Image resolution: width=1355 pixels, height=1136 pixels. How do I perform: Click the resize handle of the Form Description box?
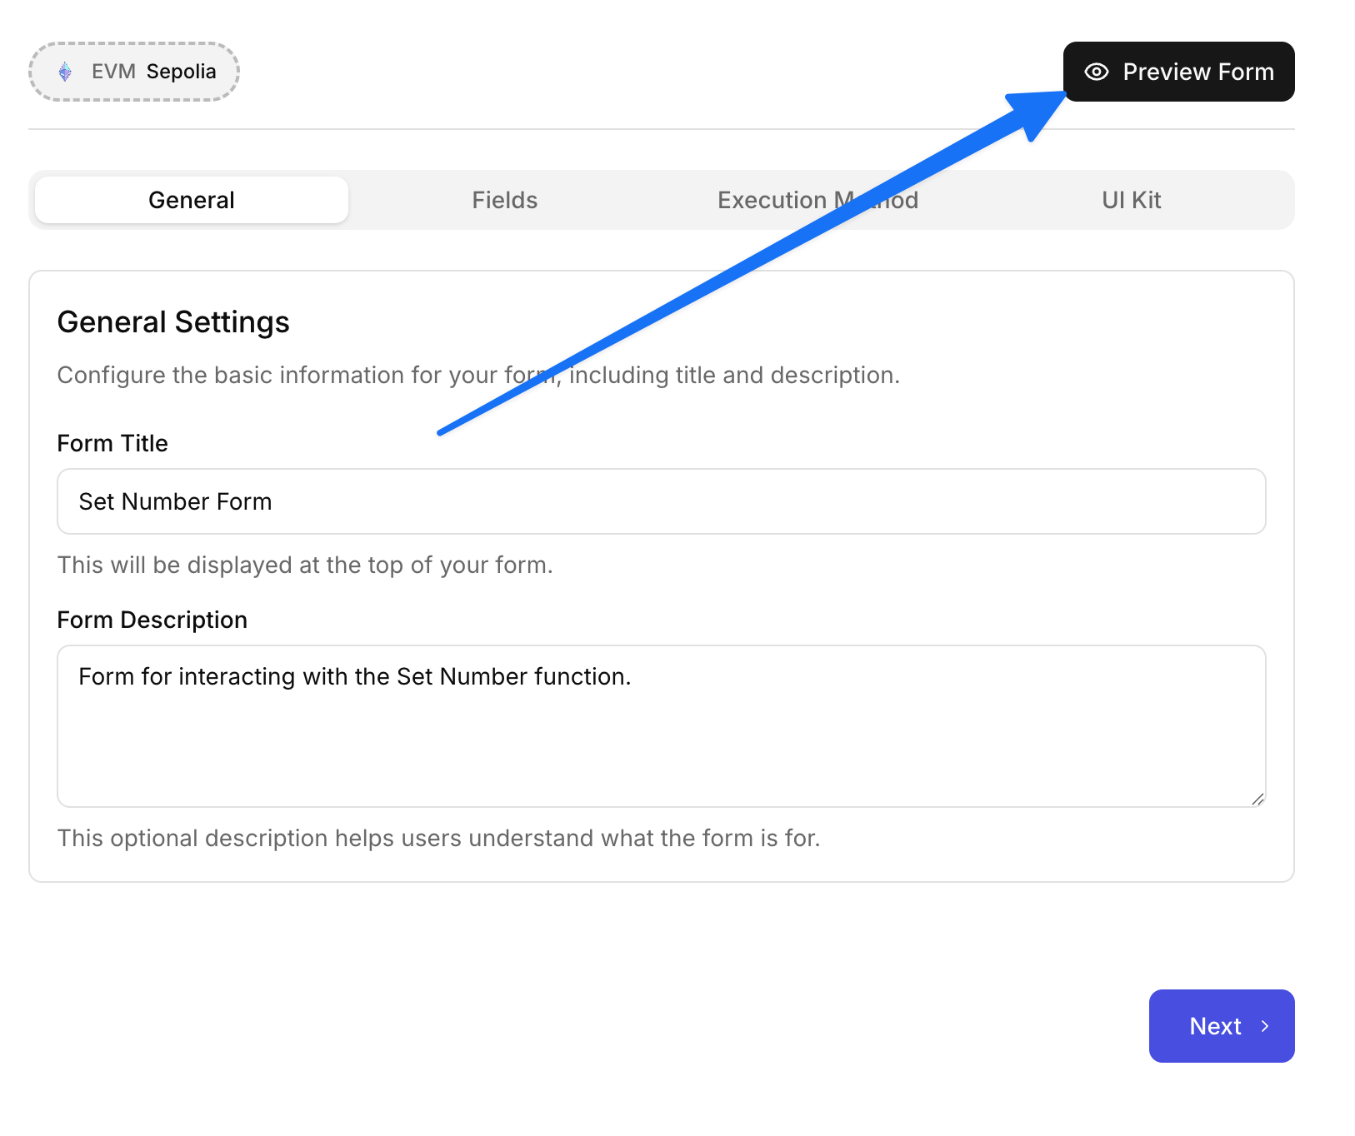click(1257, 799)
